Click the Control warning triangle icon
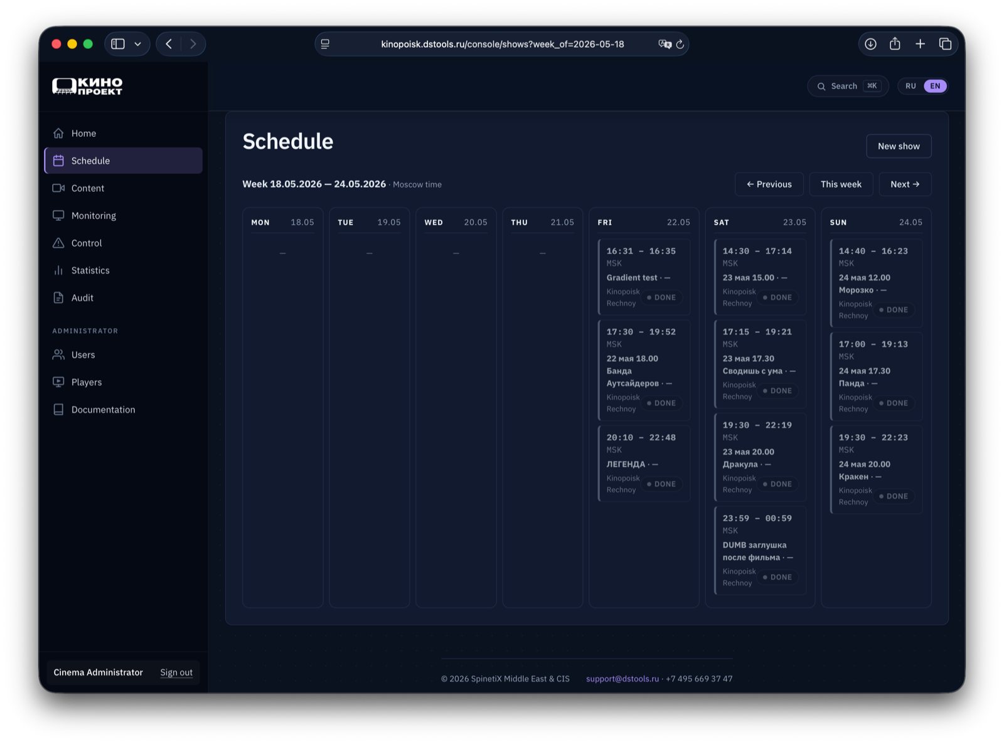Image resolution: width=1004 pixels, height=744 pixels. 58,243
